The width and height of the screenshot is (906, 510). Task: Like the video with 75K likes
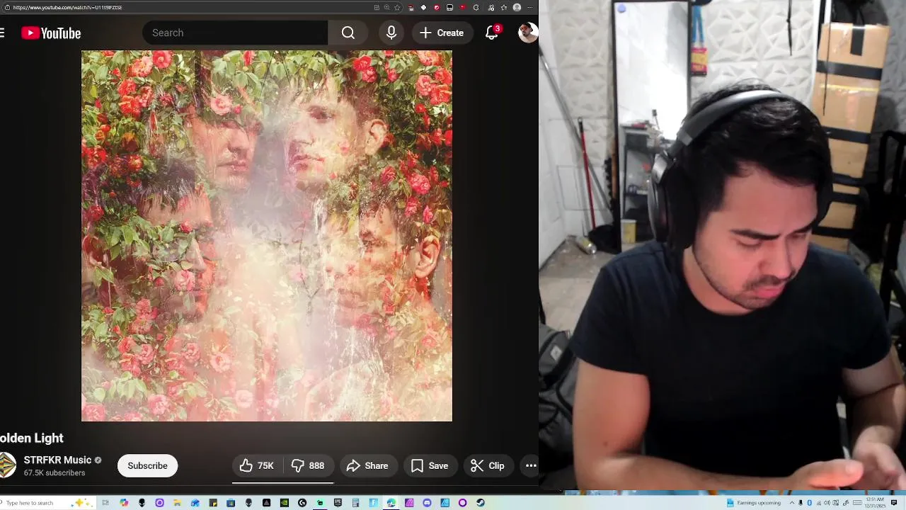click(x=257, y=465)
